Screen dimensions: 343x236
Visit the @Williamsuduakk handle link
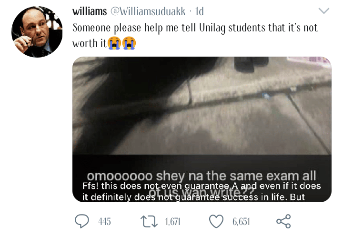click(148, 11)
